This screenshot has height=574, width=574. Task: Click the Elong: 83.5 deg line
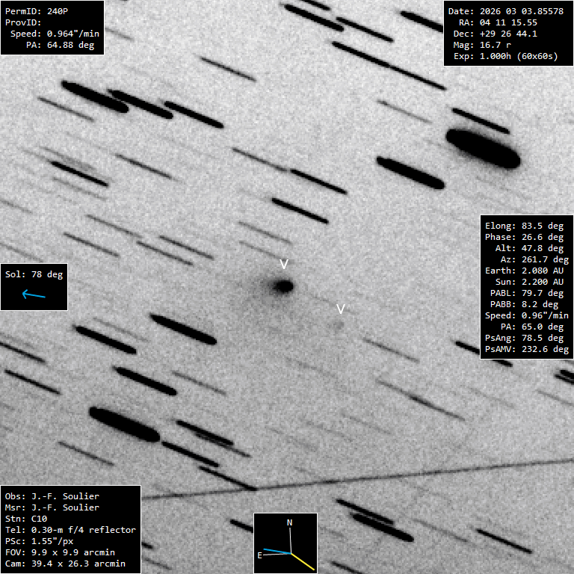524,225
